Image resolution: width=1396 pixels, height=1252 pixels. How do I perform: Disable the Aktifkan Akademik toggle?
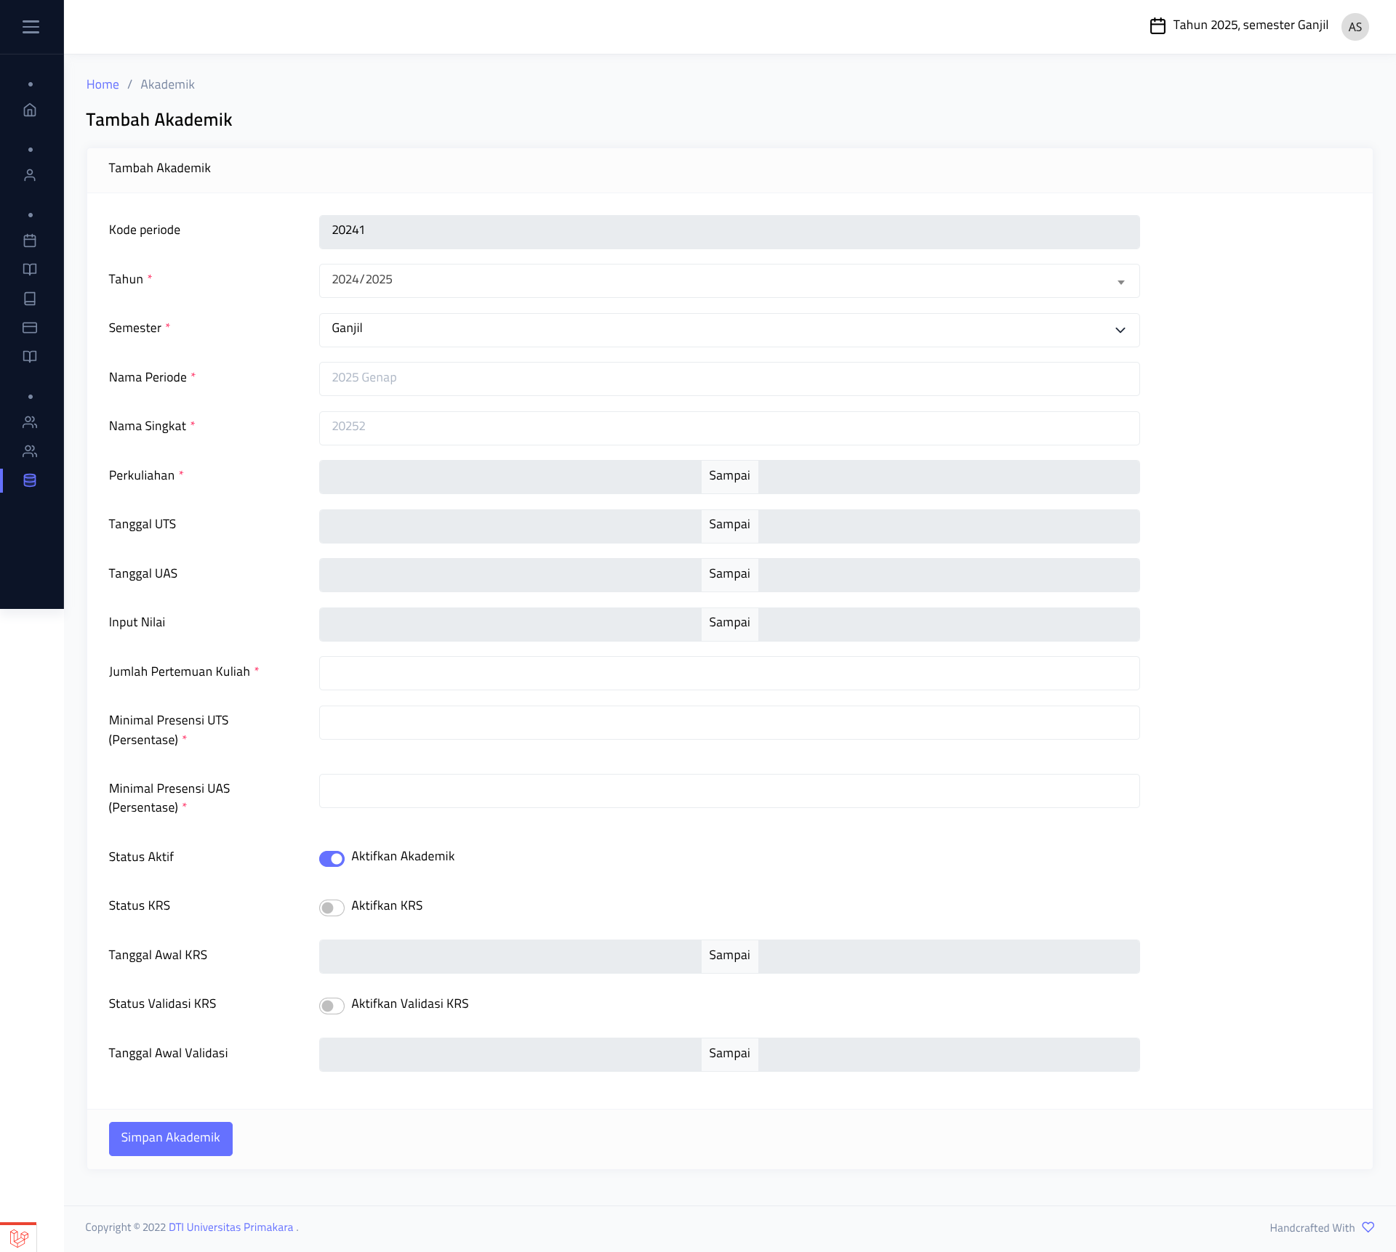pyautogui.click(x=332, y=858)
